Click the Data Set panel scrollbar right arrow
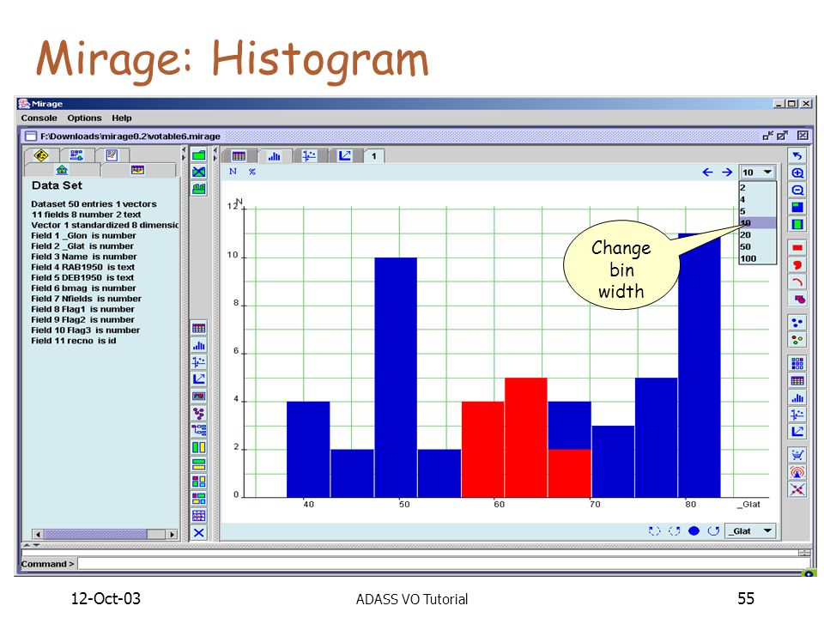 pyautogui.click(x=172, y=535)
